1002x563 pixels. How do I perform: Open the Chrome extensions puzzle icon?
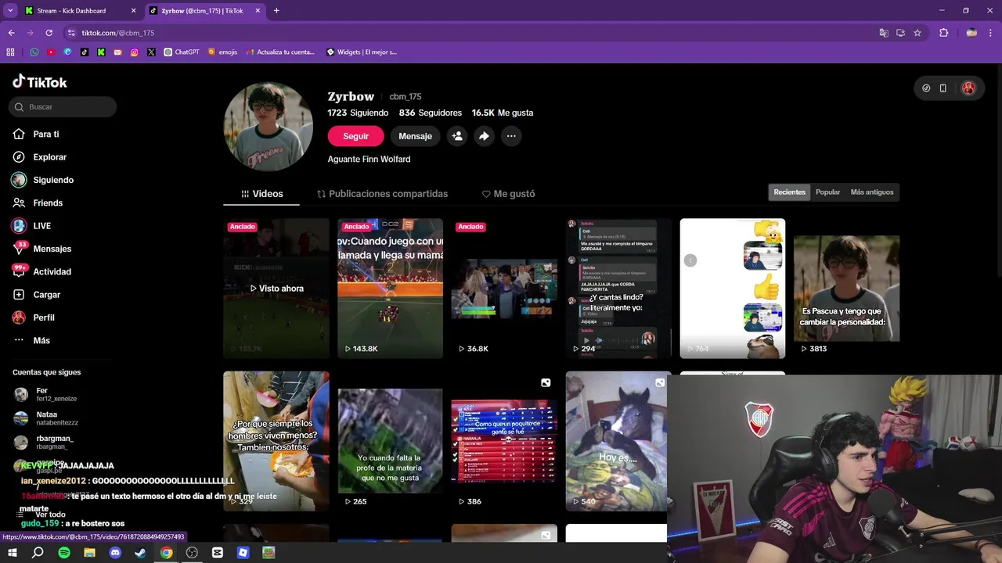click(x=943, y=33)
